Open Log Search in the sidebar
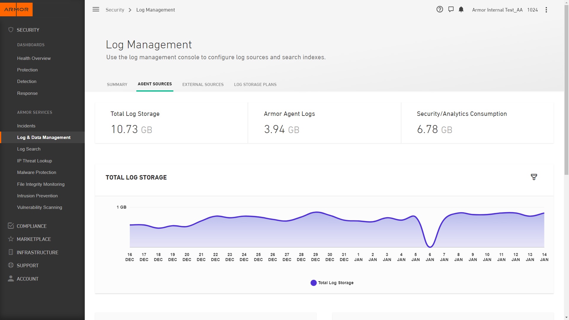This screenshot has width=569, height=320. pos(29,149)
